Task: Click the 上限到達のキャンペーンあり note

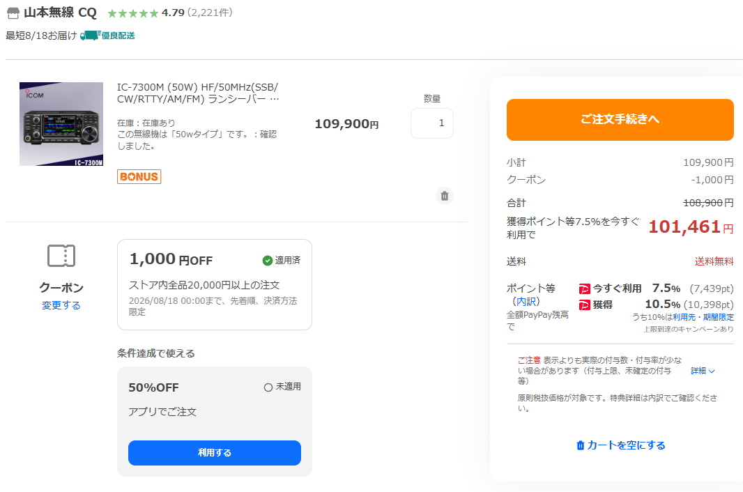Action: point(688,329)
